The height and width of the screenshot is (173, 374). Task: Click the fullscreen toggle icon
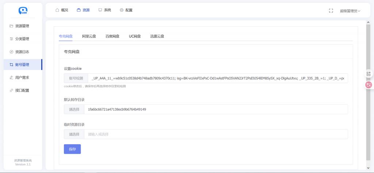click(331, 11)
